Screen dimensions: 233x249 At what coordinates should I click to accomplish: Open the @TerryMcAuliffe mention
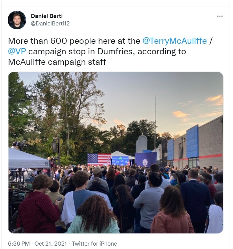[x=174, y=41]
